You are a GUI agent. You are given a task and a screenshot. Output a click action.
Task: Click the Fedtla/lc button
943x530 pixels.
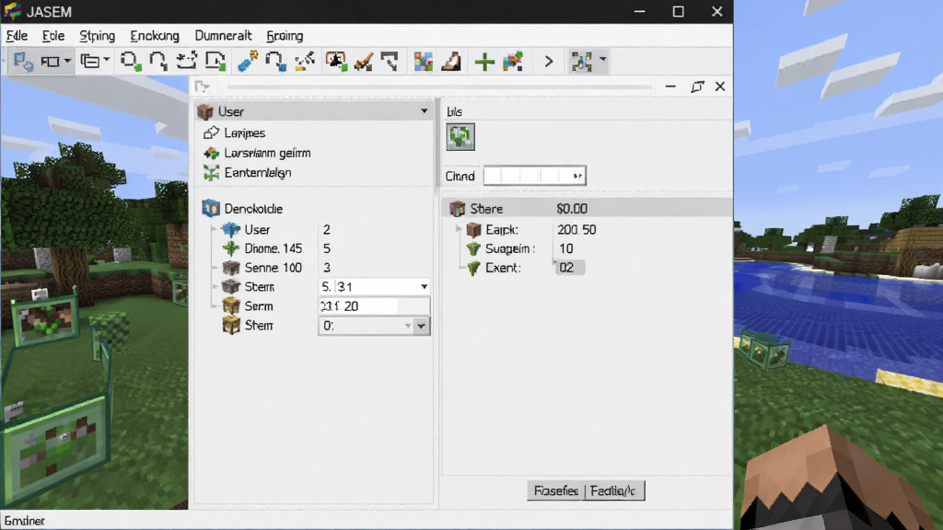click(x=613, y=491)
